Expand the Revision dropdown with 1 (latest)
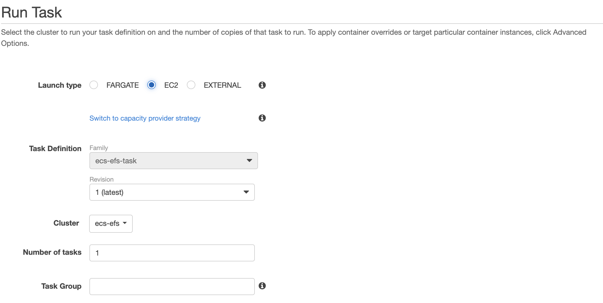 [x=172, y=192]
